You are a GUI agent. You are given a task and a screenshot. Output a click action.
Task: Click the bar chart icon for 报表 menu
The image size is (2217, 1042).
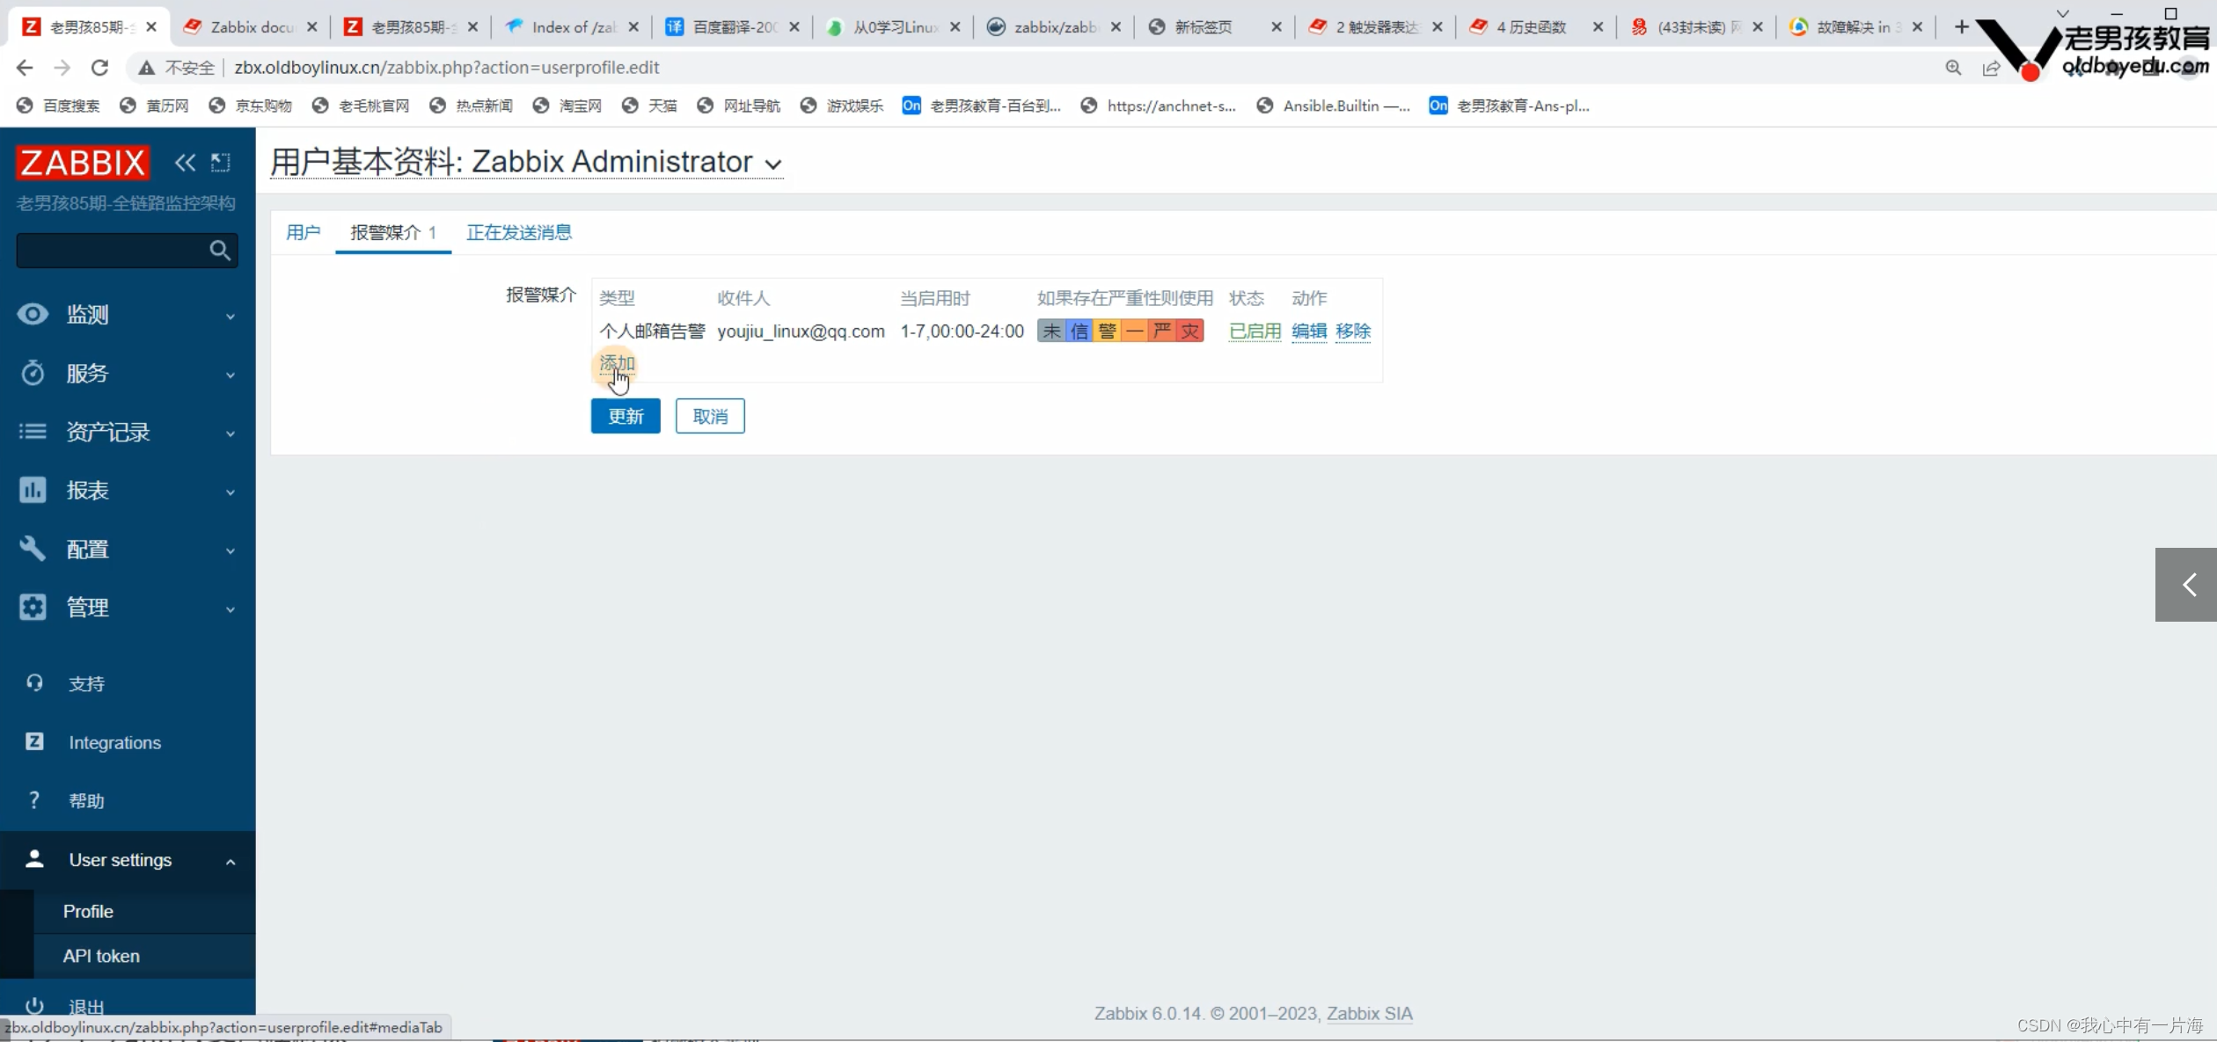[33, 490]
